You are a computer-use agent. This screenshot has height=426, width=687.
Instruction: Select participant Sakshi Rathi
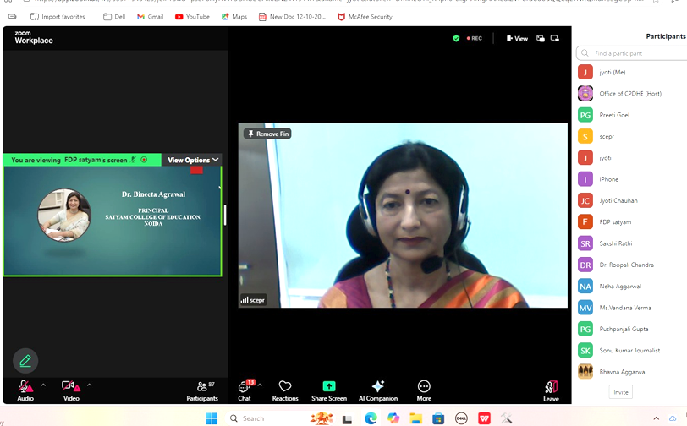[631, 243]
